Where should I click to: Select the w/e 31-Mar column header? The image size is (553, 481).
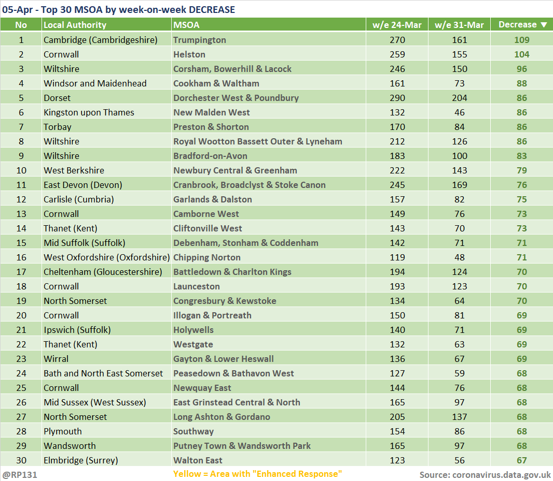[x=459, y=25]
